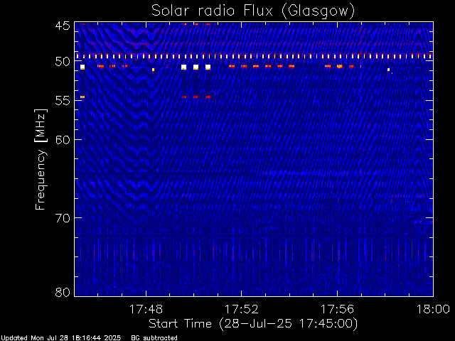455x341 pixels.
Task: Click the frequency tick label '80'
Action: coord(63,292)
